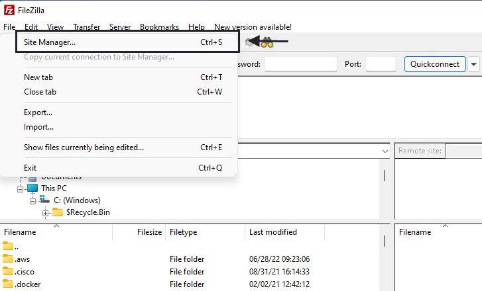This screenshot has height=291, width=482.
Task: Open the Bookmarks menu
Action: (x=159, y=27)
